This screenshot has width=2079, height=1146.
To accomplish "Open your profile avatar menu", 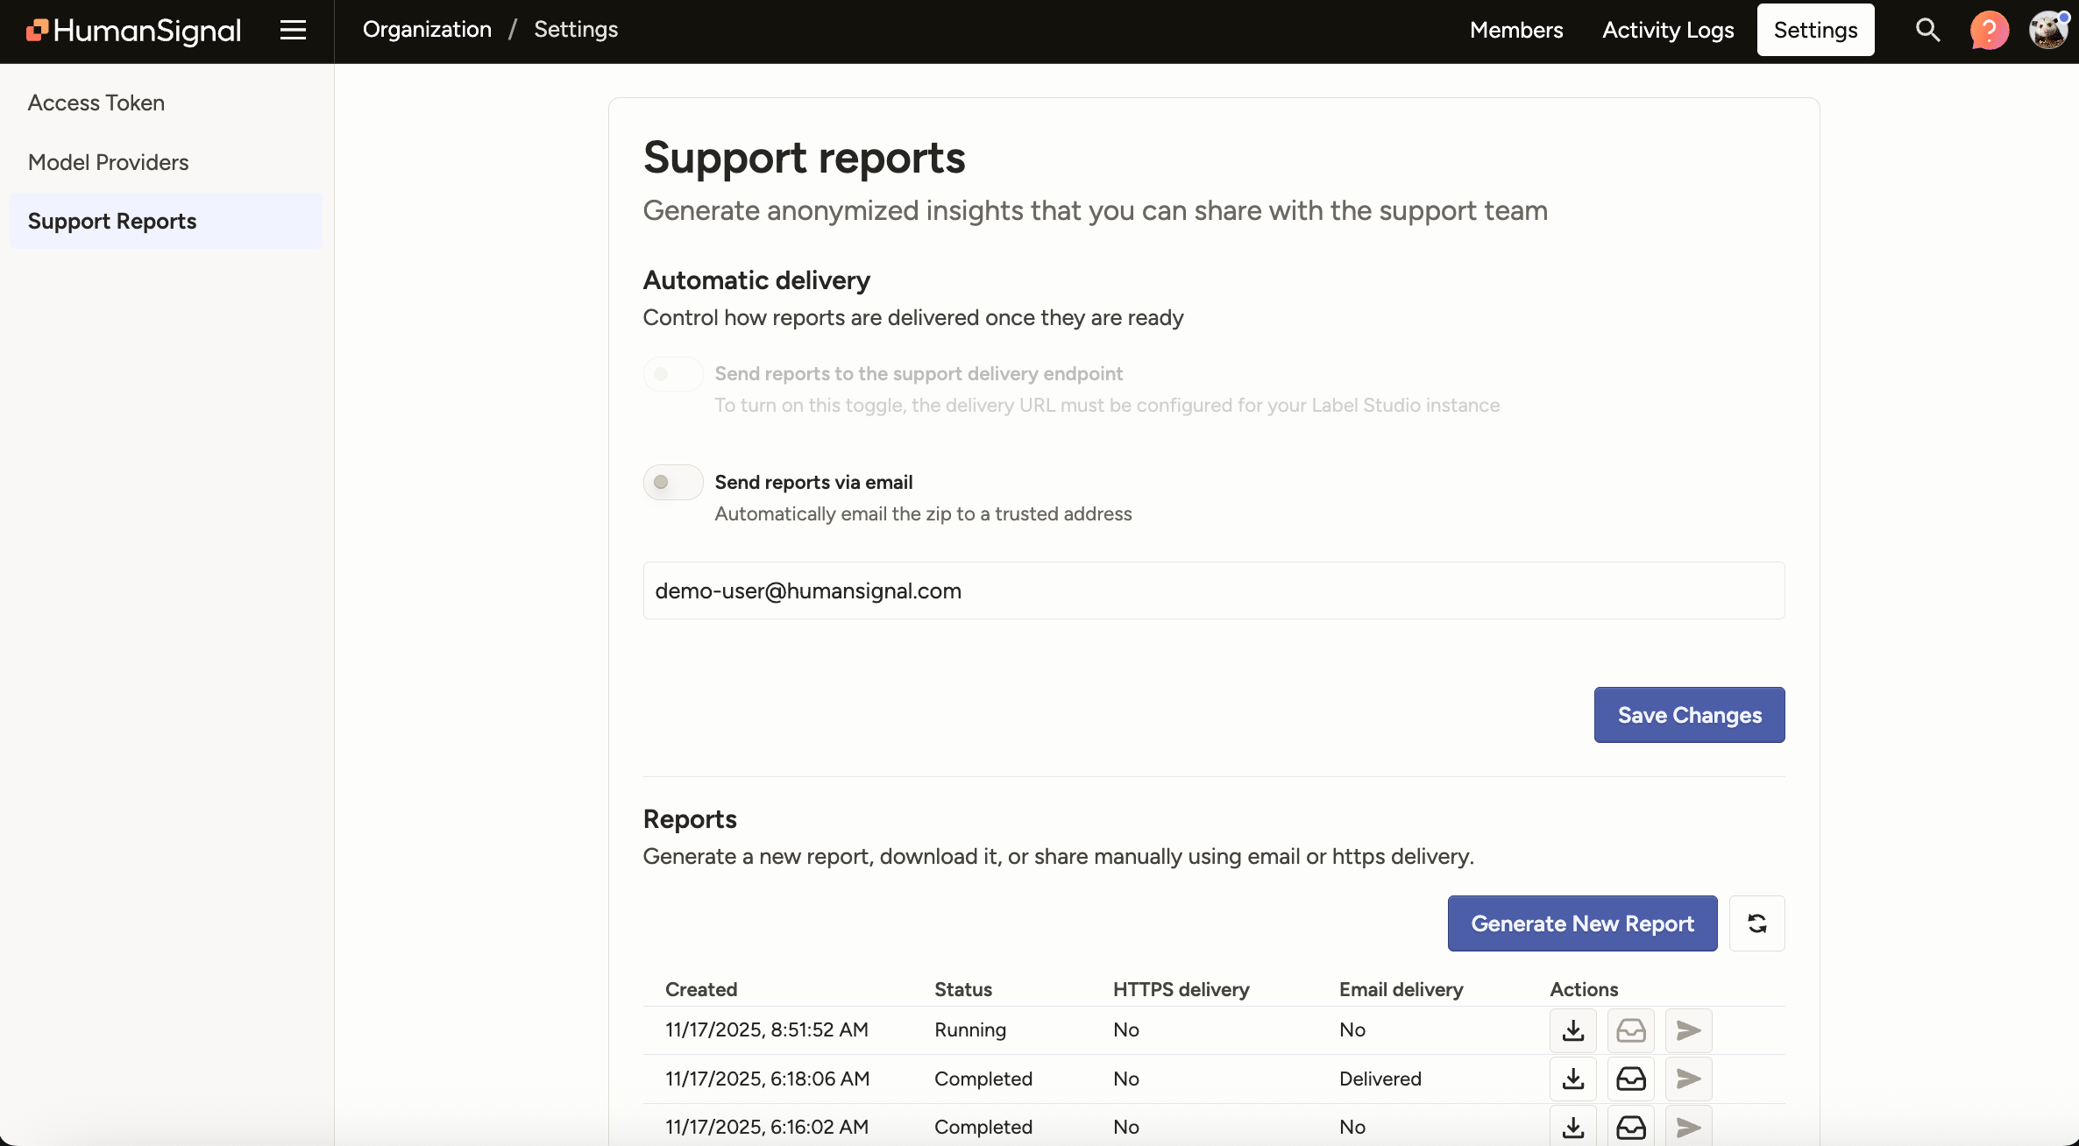I will click(2048, 29).
